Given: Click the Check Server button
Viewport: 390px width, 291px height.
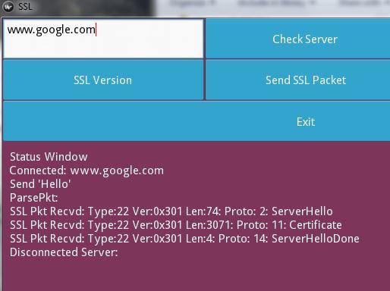Looking at the screenshot, I should pyautogui.click(x=298, y=39).
